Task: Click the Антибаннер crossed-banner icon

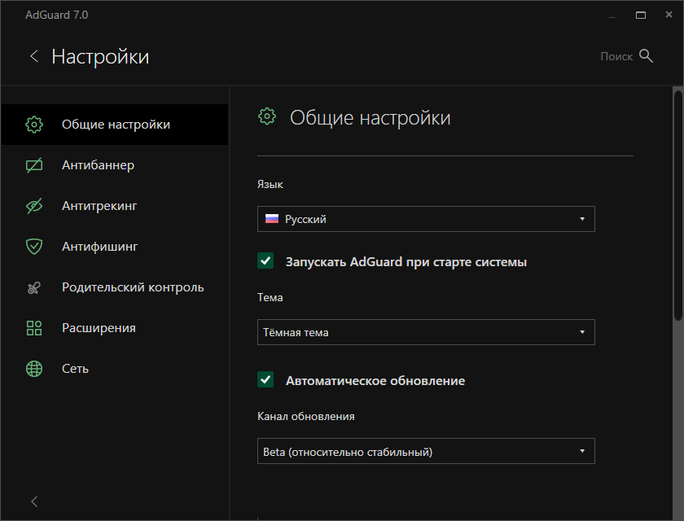Action: click(x=34, y=165)
